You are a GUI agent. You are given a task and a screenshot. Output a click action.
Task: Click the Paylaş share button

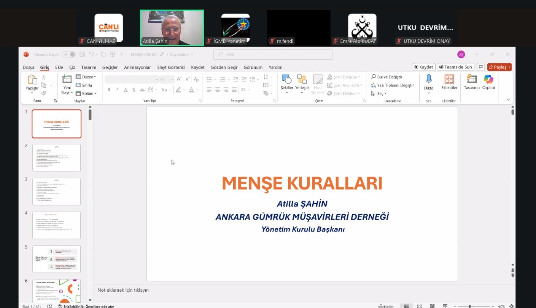coord(499,67)
